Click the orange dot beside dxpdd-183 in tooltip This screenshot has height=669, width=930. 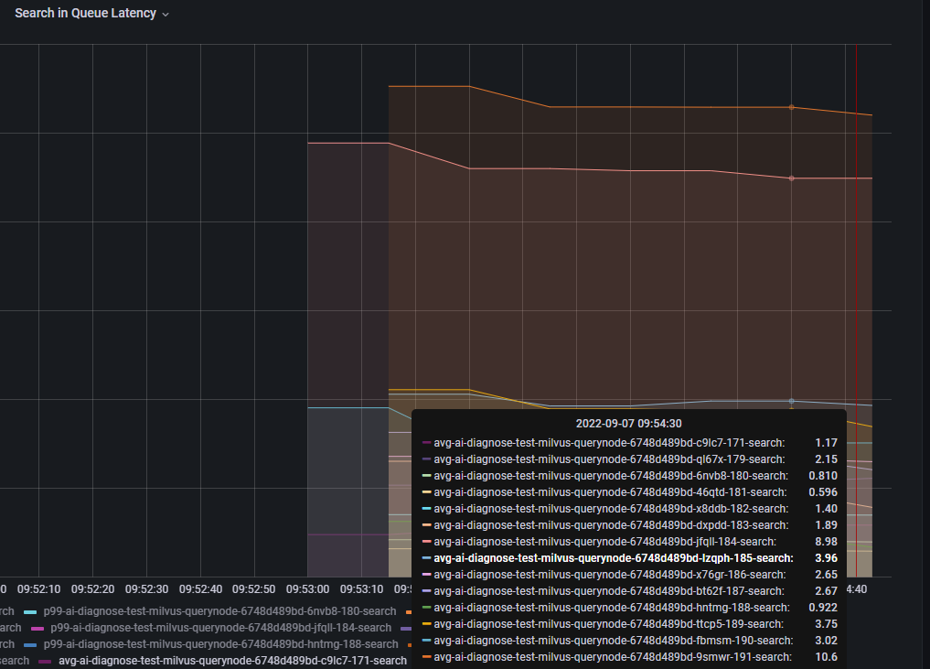point(426,524)
